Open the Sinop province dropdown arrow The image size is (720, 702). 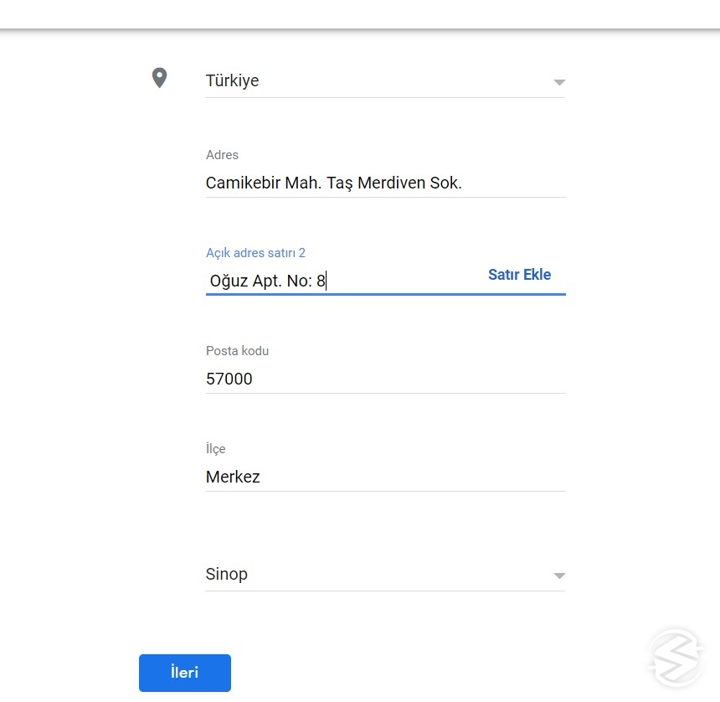(x=558, y=576)
